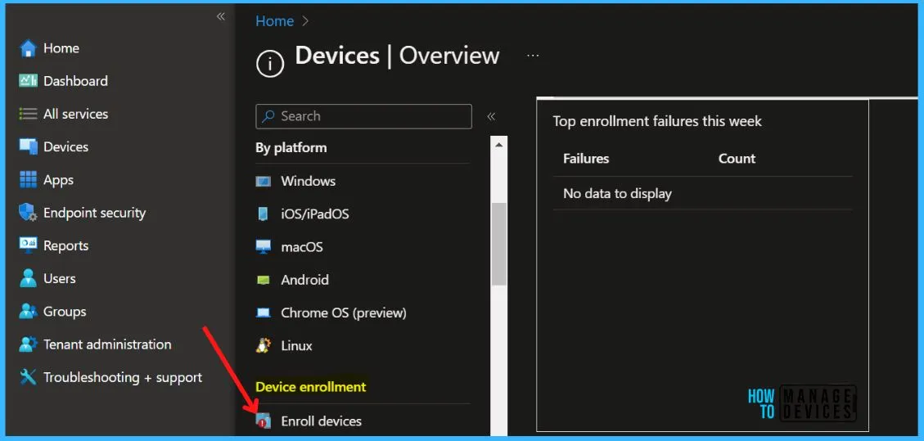Collapse the Devices menu pane
The width and height of the screenshot is (924, 441).
491,116
